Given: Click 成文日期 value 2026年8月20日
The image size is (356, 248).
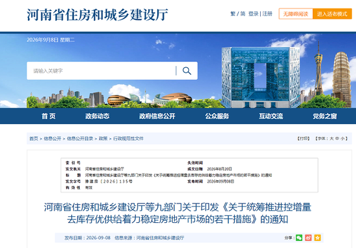Looking at the screenshot, I should pyautogui.click(x=219, y=169).
